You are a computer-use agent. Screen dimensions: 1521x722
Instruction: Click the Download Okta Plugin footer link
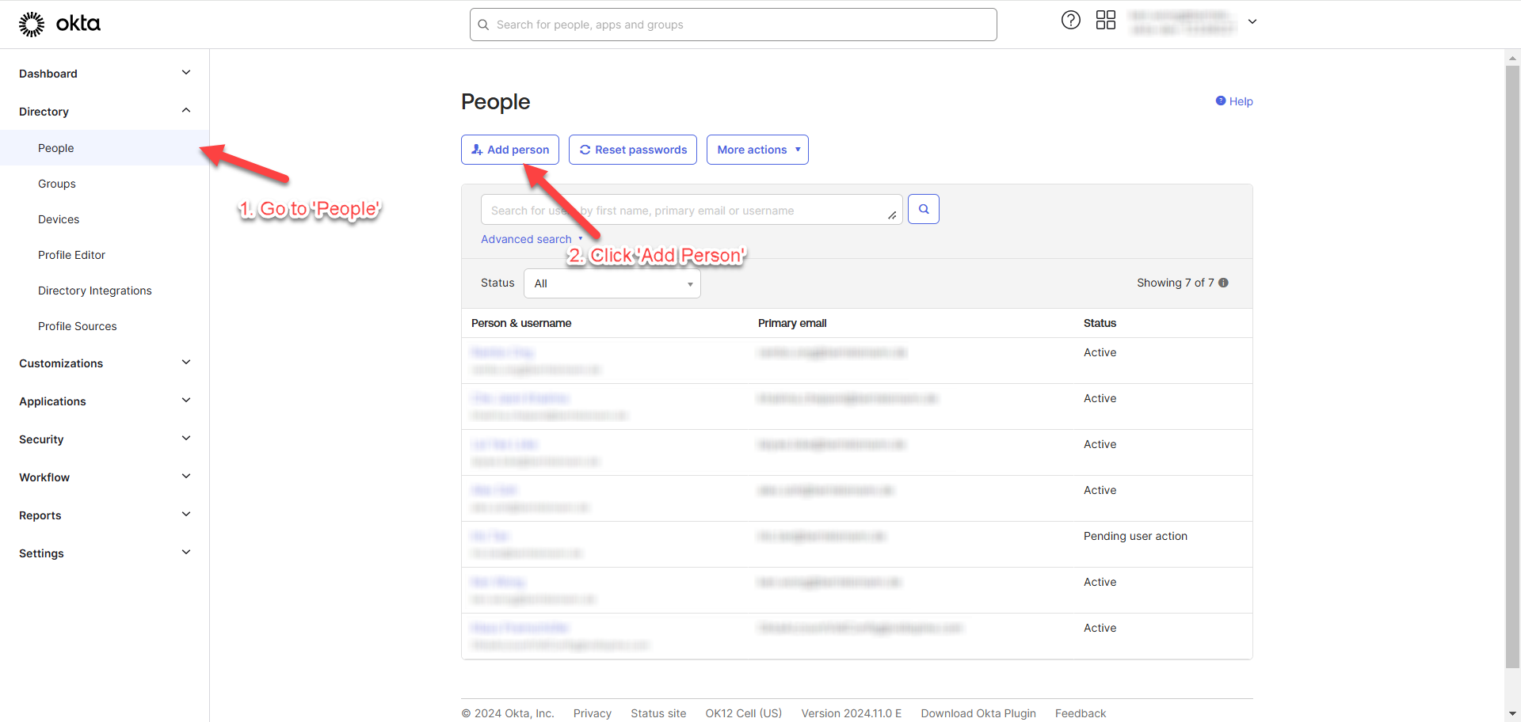[978, 713]
